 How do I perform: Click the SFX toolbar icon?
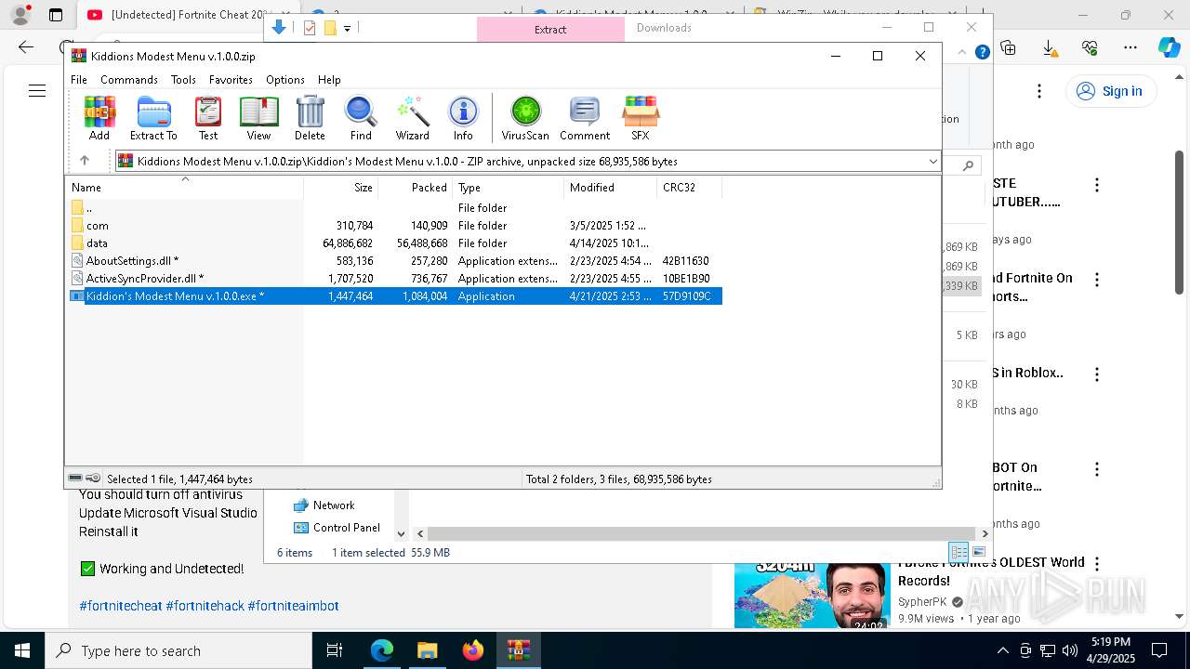pyautogui.click(x=641, y=118)
